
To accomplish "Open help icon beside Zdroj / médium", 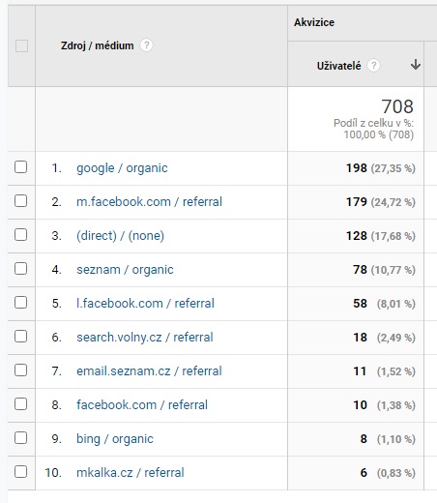I will click(x=146, y=45).
